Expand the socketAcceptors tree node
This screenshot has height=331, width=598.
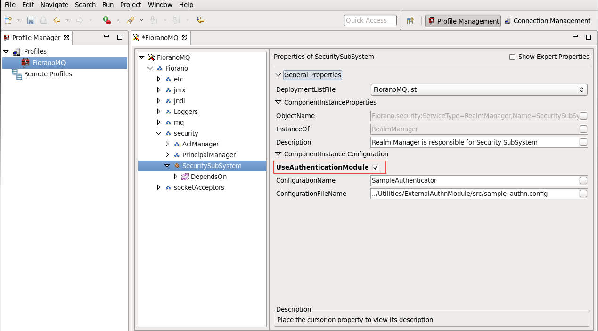coord(159,187)
